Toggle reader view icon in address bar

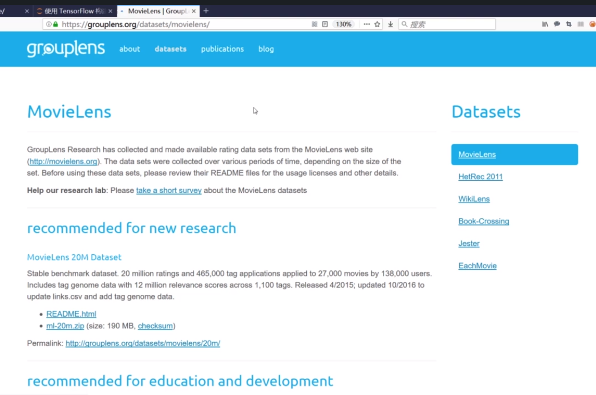pos(325,25)
